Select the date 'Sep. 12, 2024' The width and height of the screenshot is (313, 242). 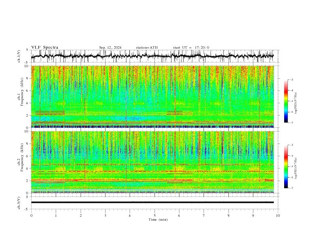110,47
